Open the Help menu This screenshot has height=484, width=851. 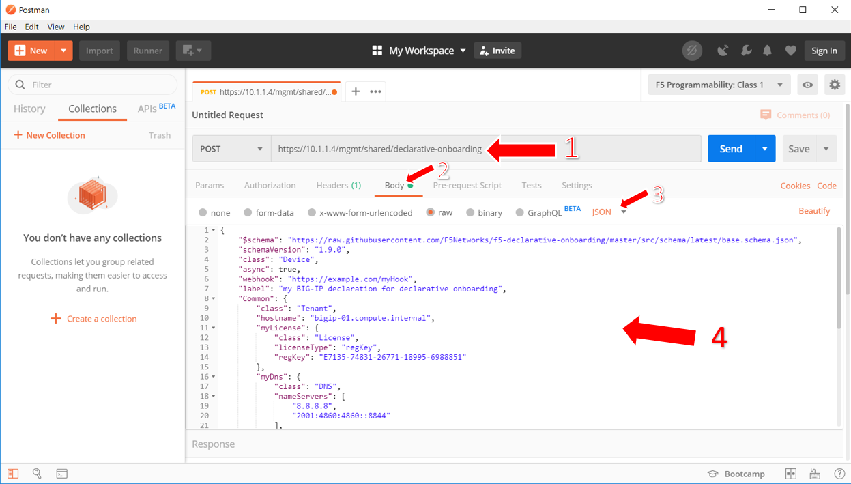[x=81, y=27]
